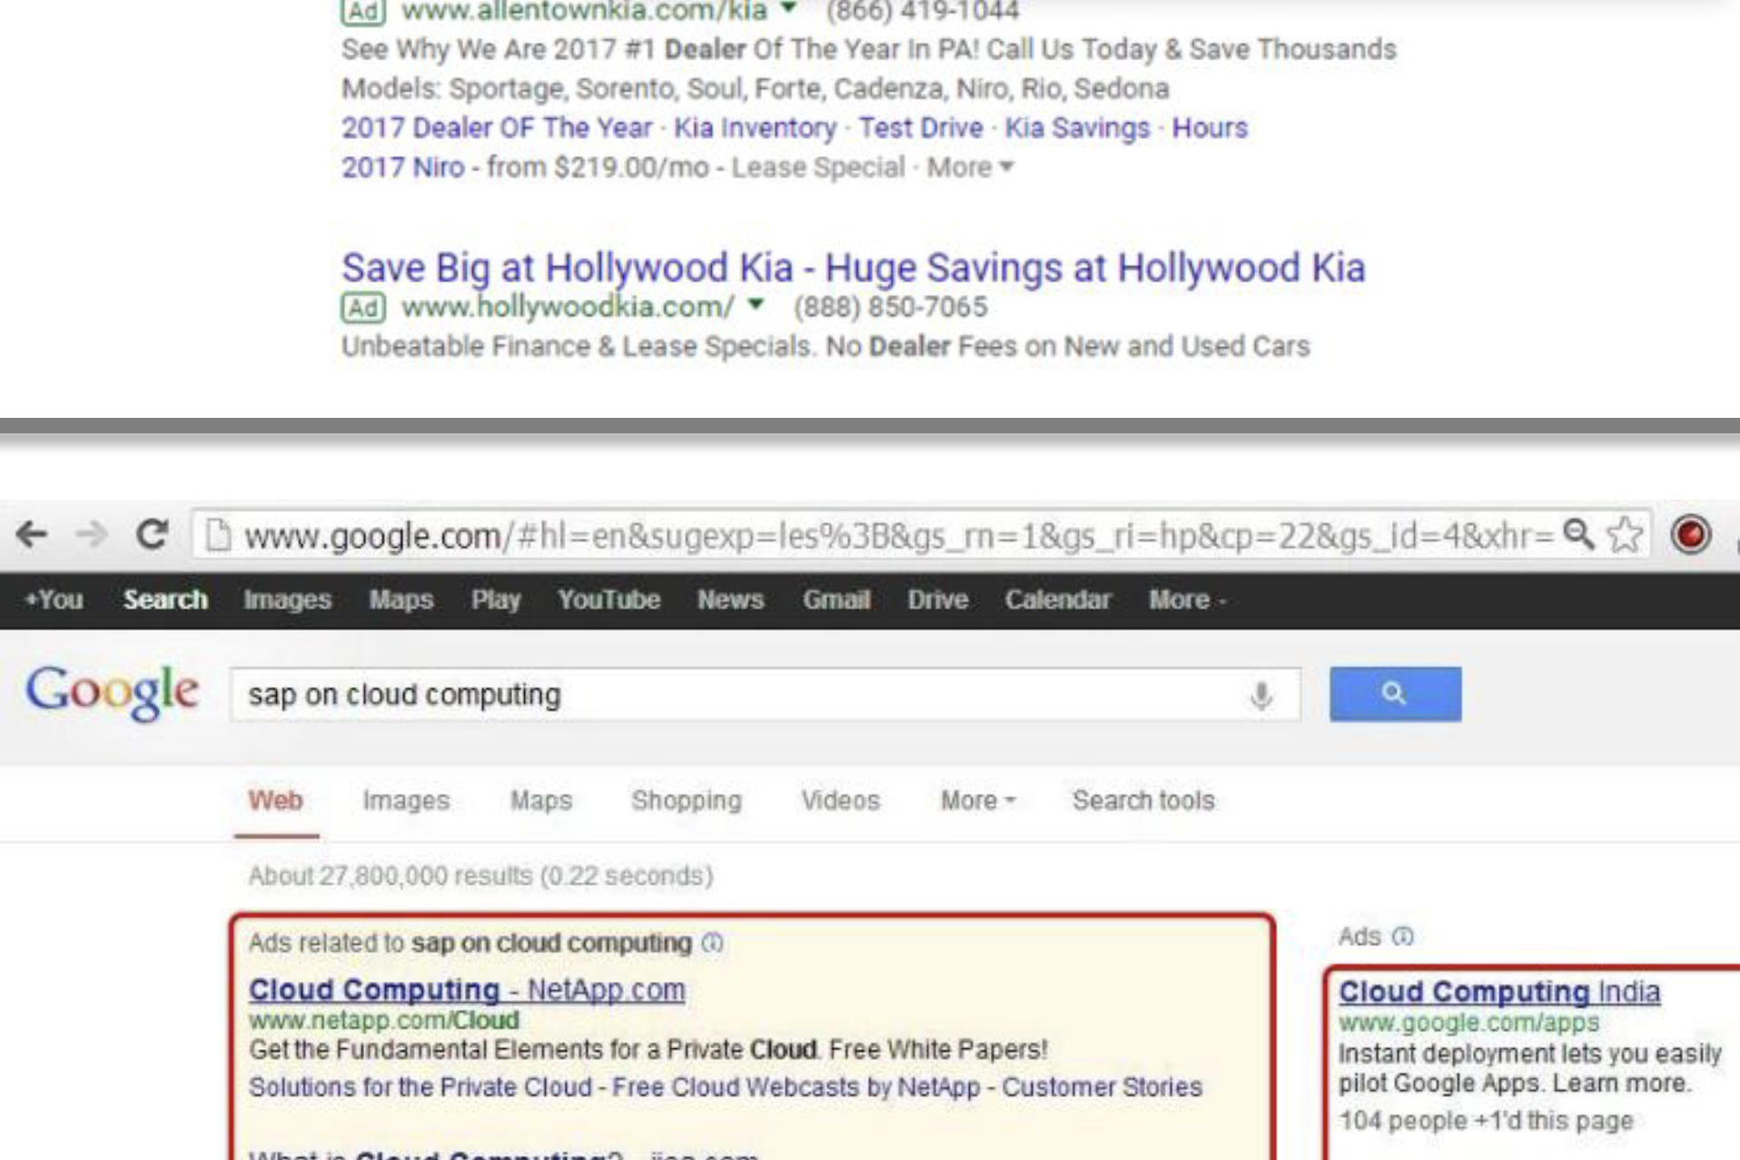Expand dropdown arrow next to allentownkia.com URL
Viewport: 1740px width, 1160px height.
(788, 8)
